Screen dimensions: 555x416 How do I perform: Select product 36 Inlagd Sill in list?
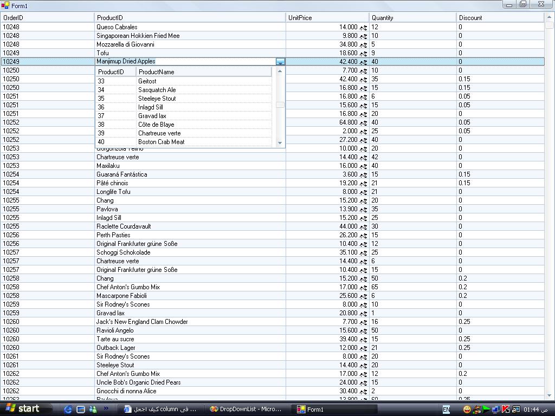pos(184,107)
